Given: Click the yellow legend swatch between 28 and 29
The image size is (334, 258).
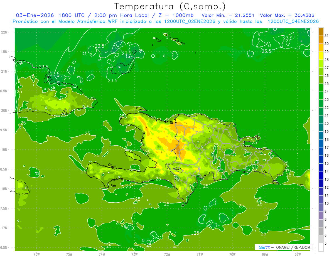Looking at the screenshot, I should tap(321, 56).
